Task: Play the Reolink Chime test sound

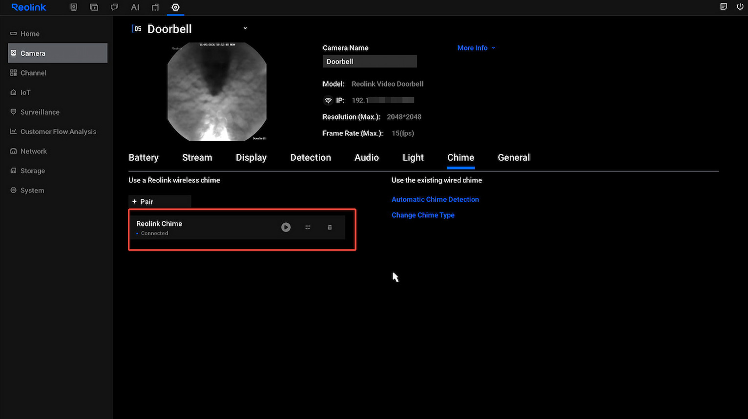Action: pos(286,227)
